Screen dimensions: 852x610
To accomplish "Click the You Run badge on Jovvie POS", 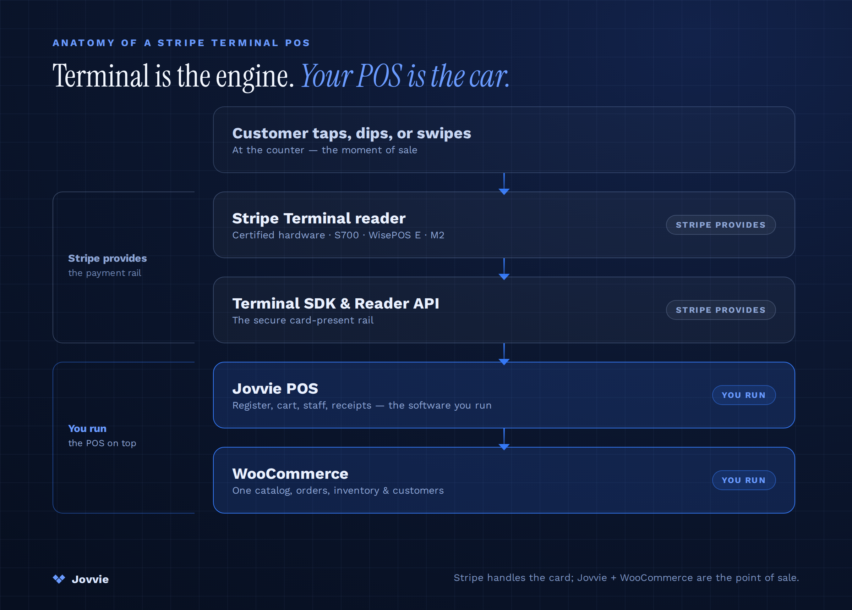I will coord(744,395).
